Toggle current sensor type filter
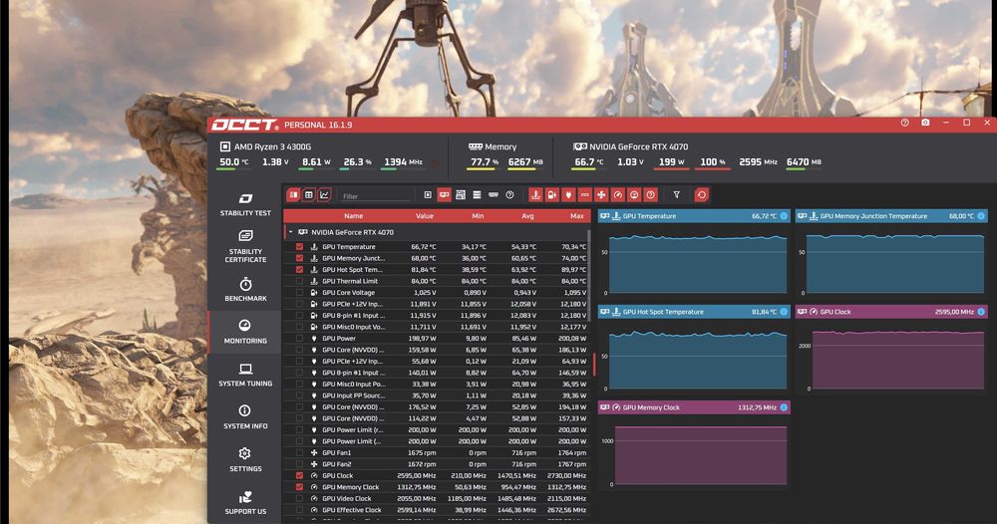The height and width of the screenshot is (524, 997). 585,195
